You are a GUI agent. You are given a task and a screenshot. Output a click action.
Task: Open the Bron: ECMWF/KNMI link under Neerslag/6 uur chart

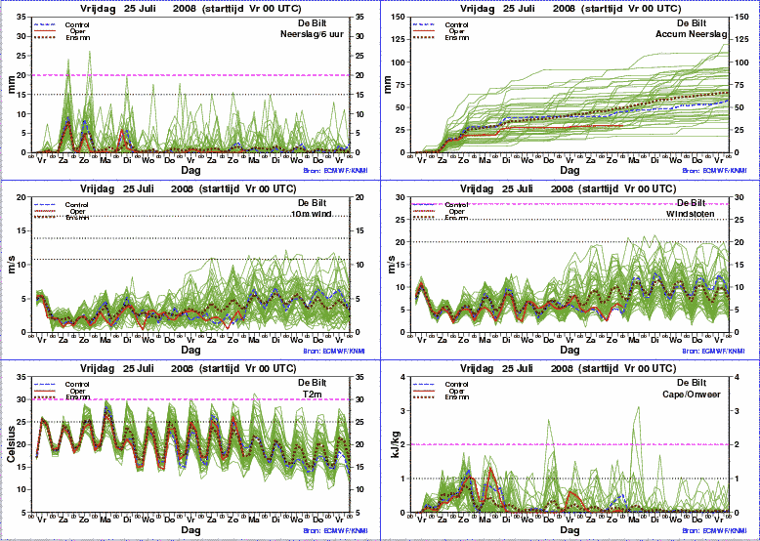334,171
